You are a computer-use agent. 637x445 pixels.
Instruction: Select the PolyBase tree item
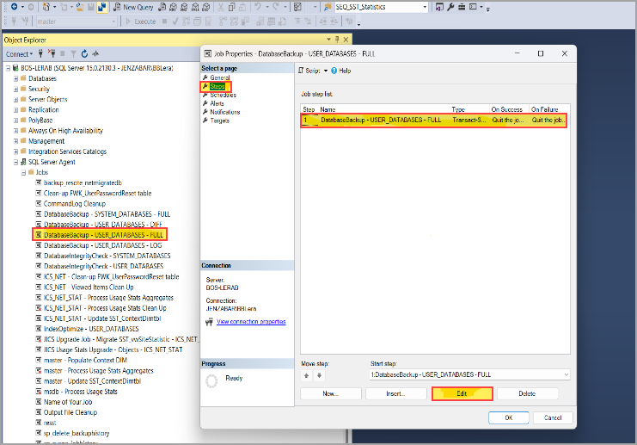coord(40,120)
